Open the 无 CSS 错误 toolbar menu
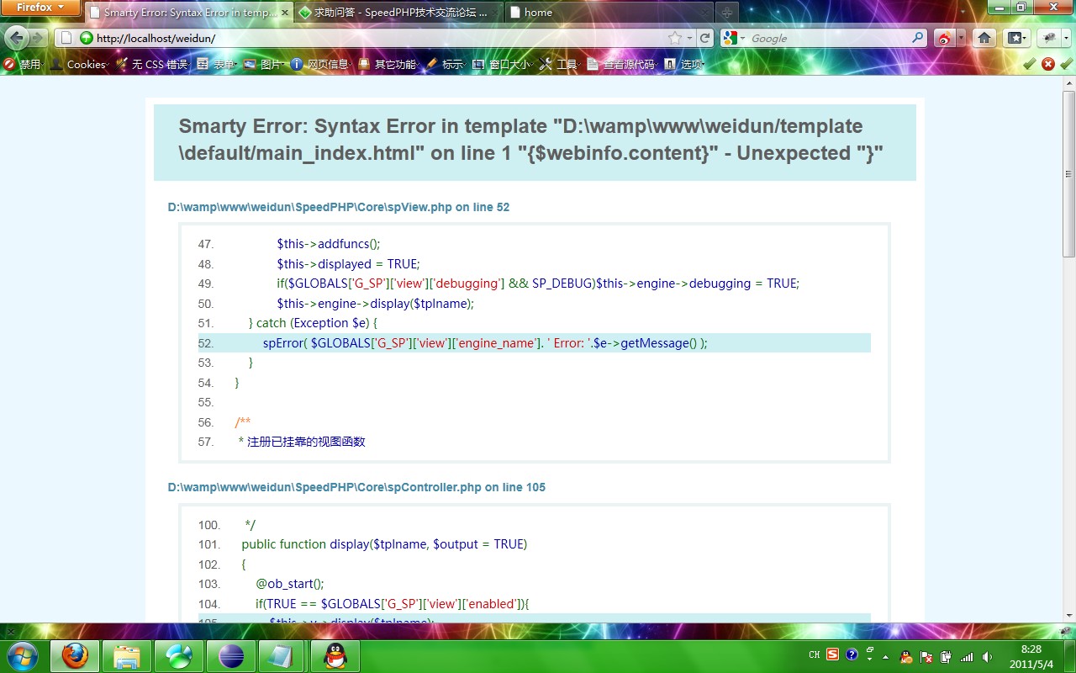The width and height of the screenshot is (1076, 673). 152,64
